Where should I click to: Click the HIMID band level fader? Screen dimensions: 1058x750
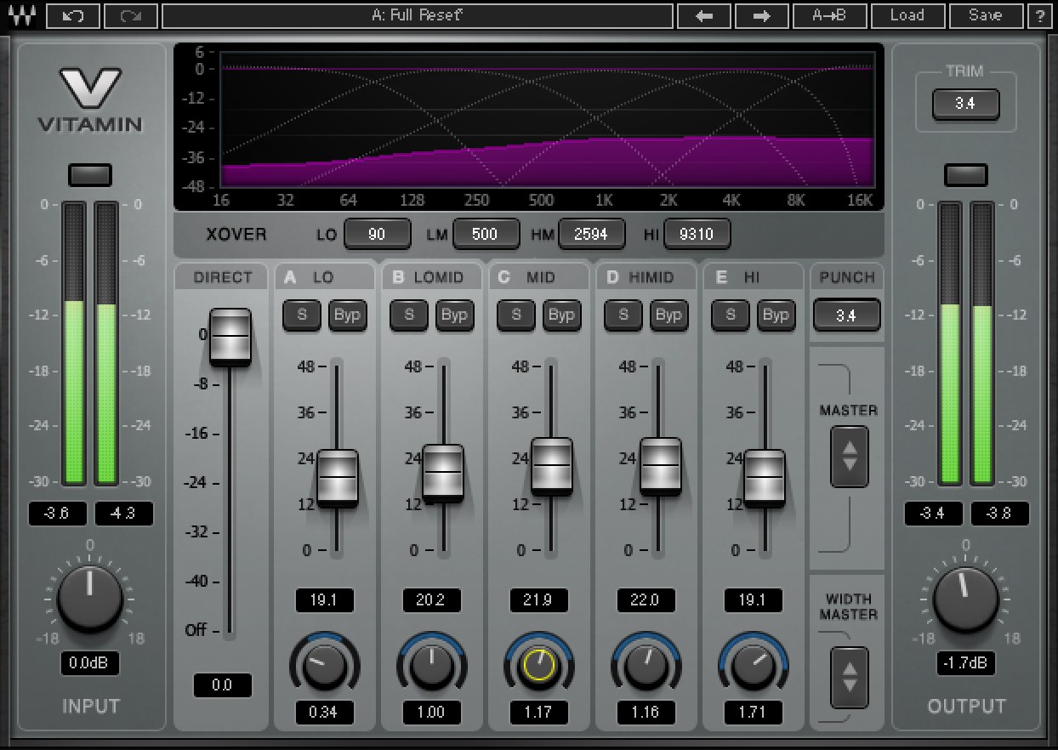click(661, 466)
